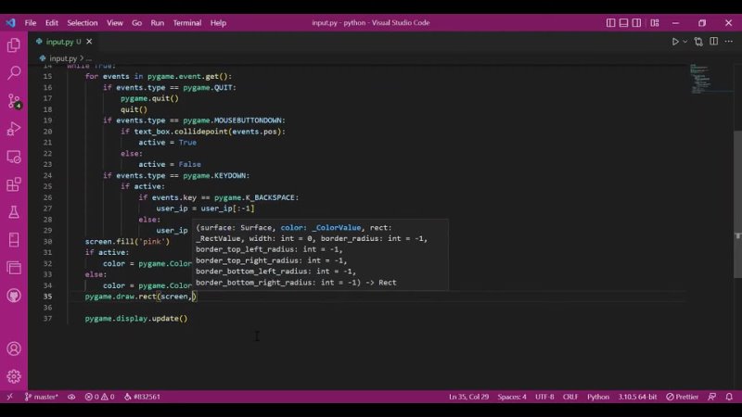Open the run options dropdown arrow
Image resolution: width=742 pixels, height=417 pixels.
(x=684, y=42)
